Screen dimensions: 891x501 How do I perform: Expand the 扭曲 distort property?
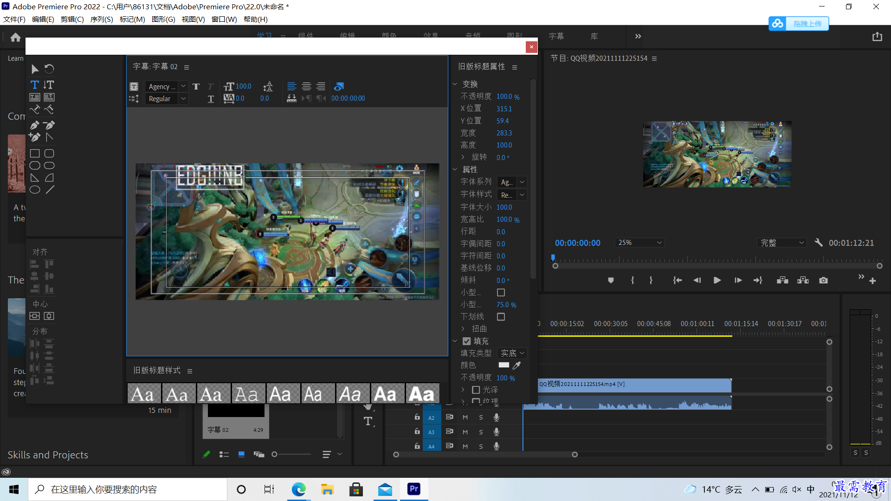(463, 329)
